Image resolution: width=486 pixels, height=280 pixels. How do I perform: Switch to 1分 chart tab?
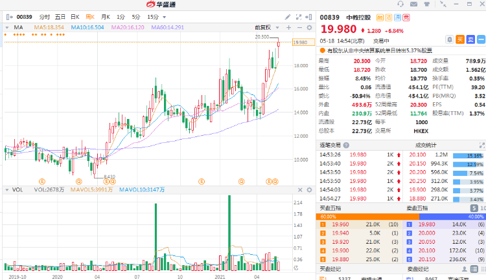click(x=121, y=17)
